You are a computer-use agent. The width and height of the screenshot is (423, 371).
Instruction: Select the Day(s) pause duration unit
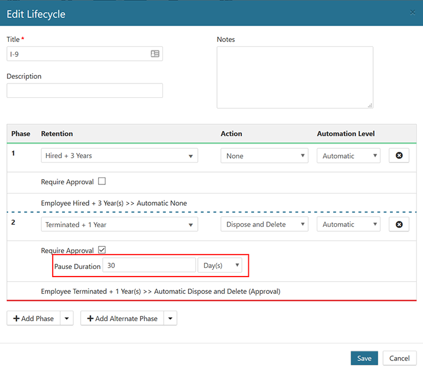220,265
